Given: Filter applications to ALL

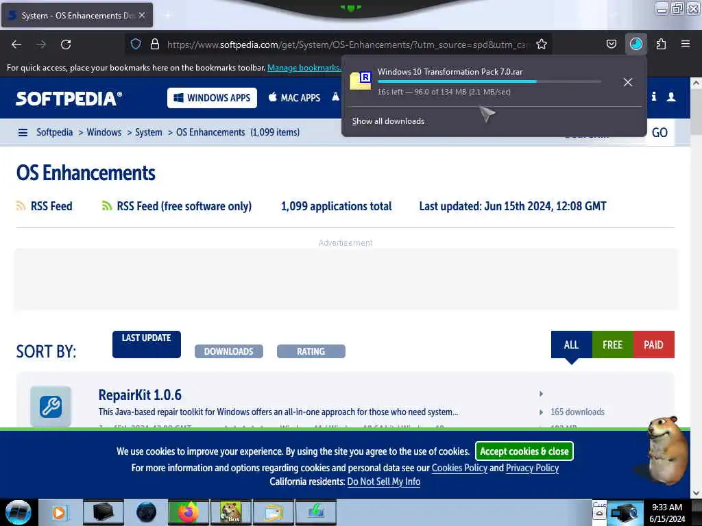Looking at the screenshot, I should coord(571,345).
